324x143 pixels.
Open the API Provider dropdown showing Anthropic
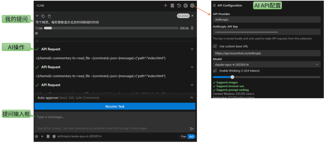[267, 19]
